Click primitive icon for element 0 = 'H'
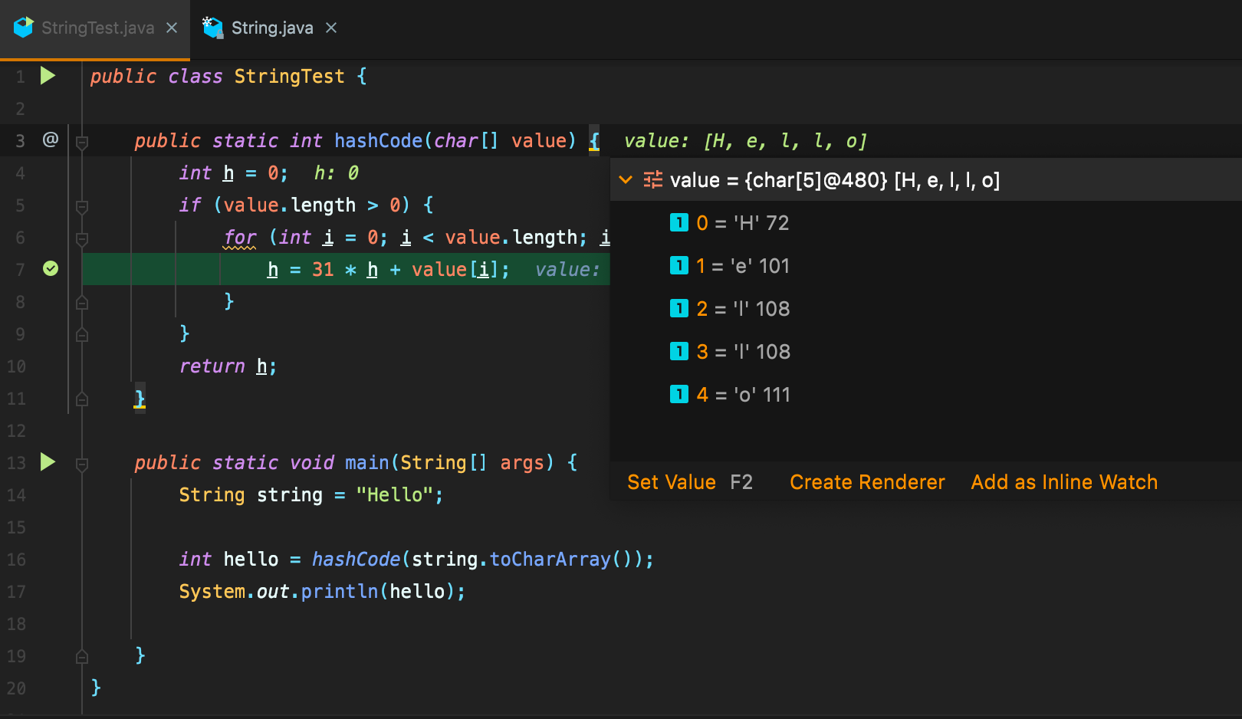 point(678,222)
